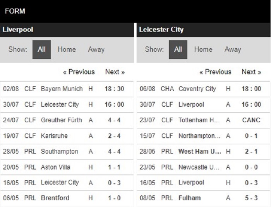Show Leicester City Away matches only
This screenshot has height=207, width=271.
[x=233, y=50]
